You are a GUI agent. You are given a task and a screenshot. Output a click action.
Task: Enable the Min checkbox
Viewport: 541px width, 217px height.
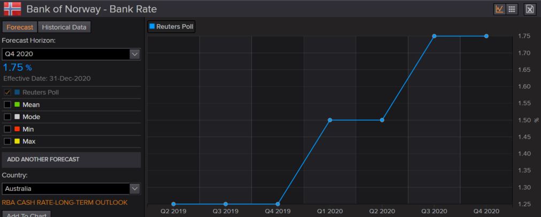point(7,130)
